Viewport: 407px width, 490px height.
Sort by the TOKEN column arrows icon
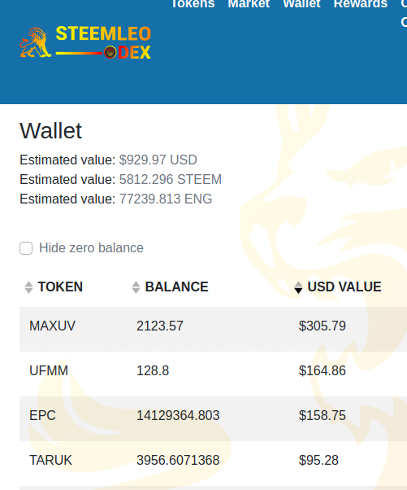point(28,287)
